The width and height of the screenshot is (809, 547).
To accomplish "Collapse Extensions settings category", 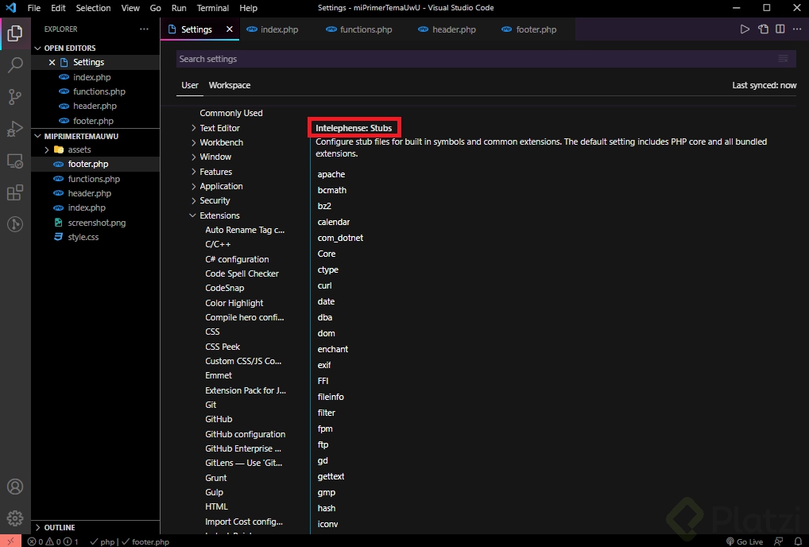I will coord(193,215).
